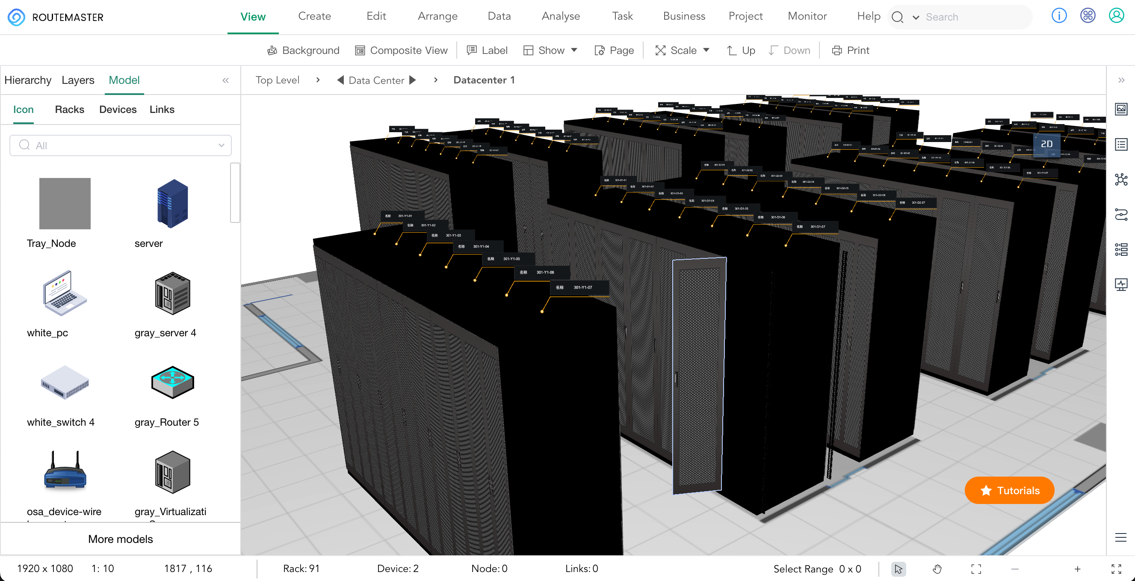
Task: Select the pointer tool in status bar
Action: pos(898,569)
